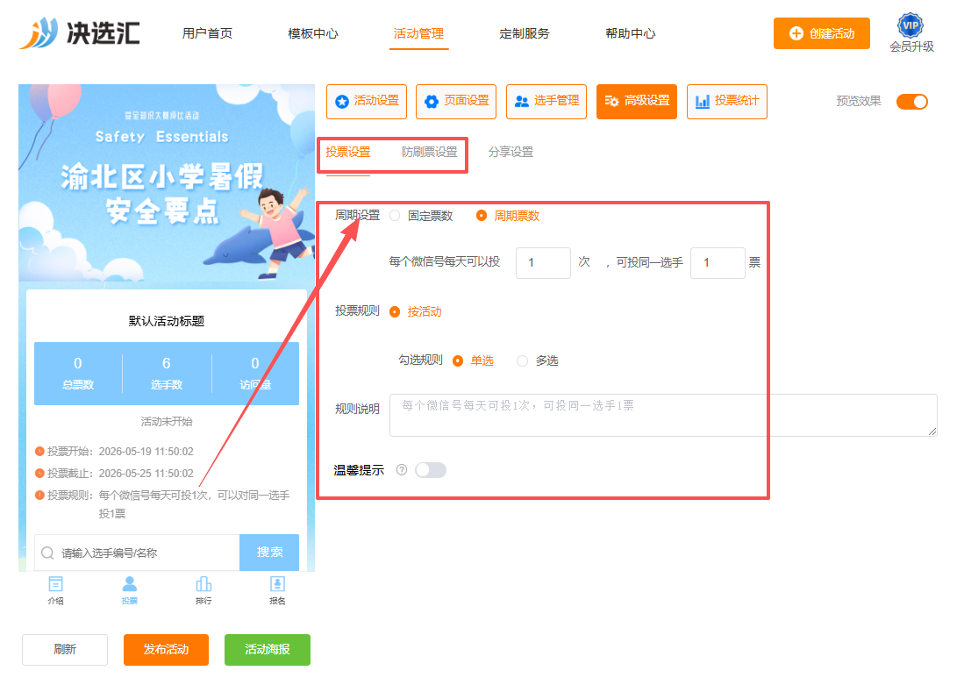Click the 活动未开始 status text

[x=167, y=421]
